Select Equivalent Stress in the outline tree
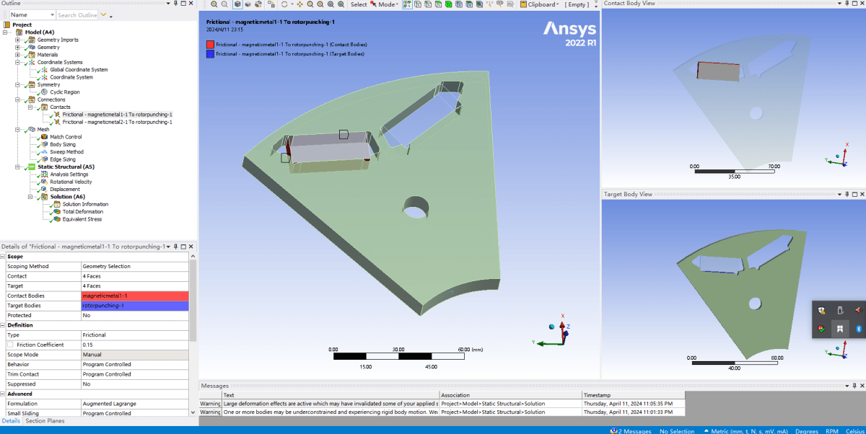 tap(82, 219)
